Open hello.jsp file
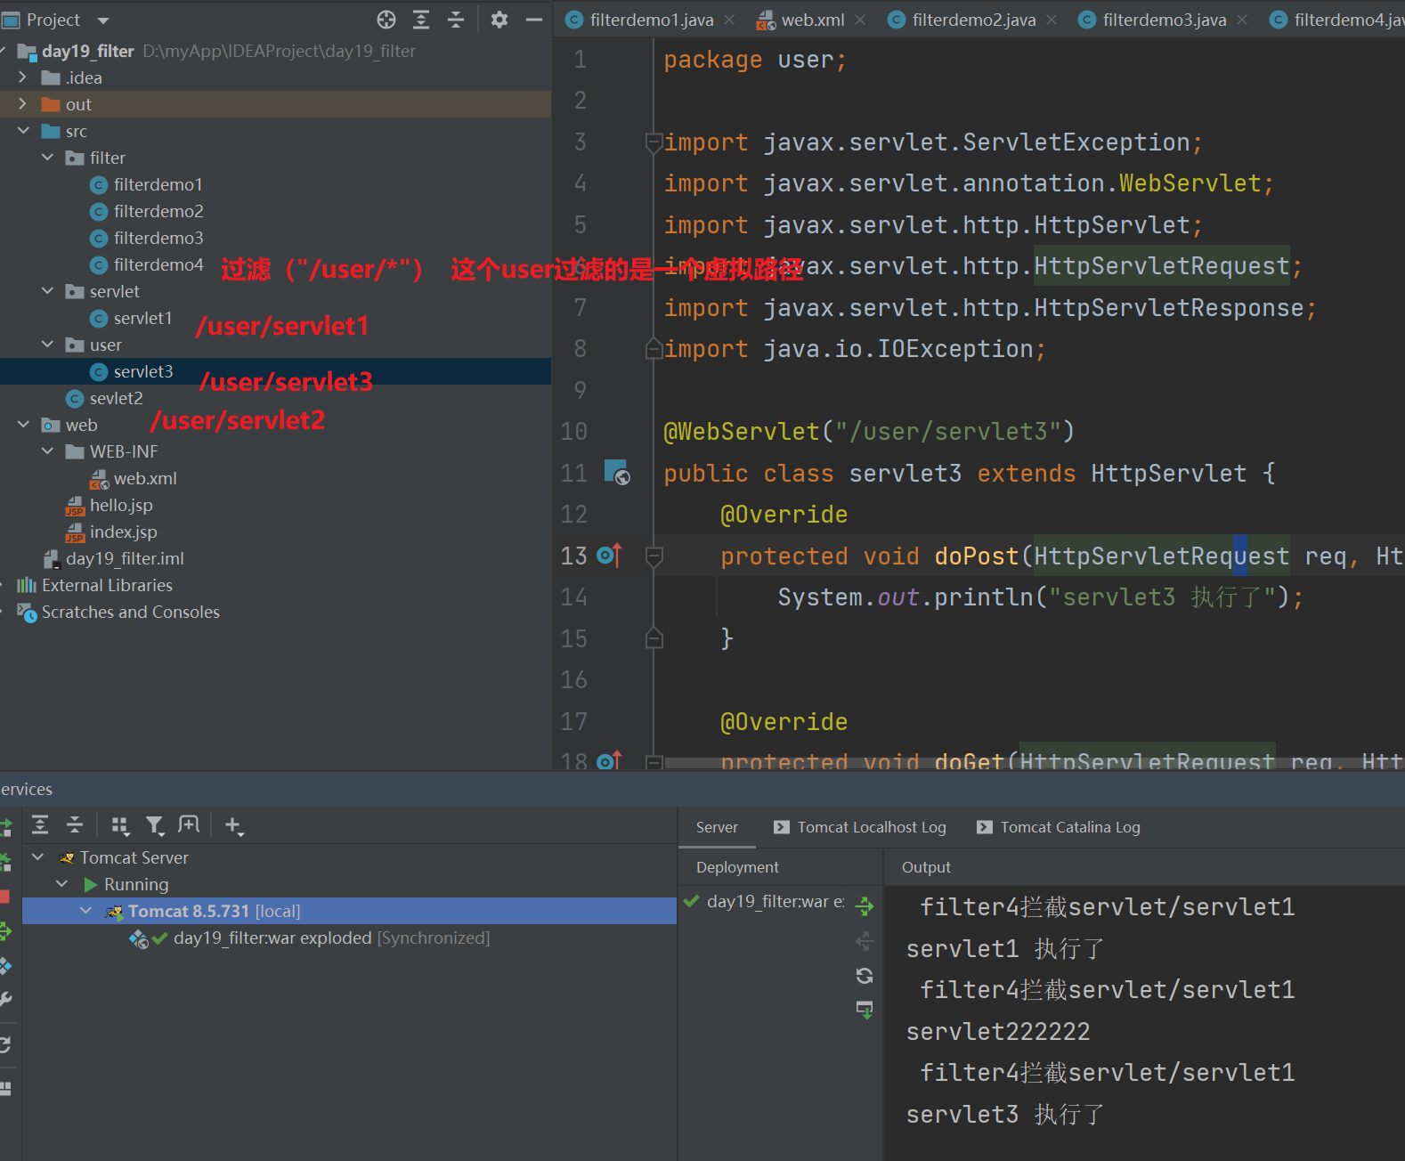The image size is (1405, 1161). [120, 505]
